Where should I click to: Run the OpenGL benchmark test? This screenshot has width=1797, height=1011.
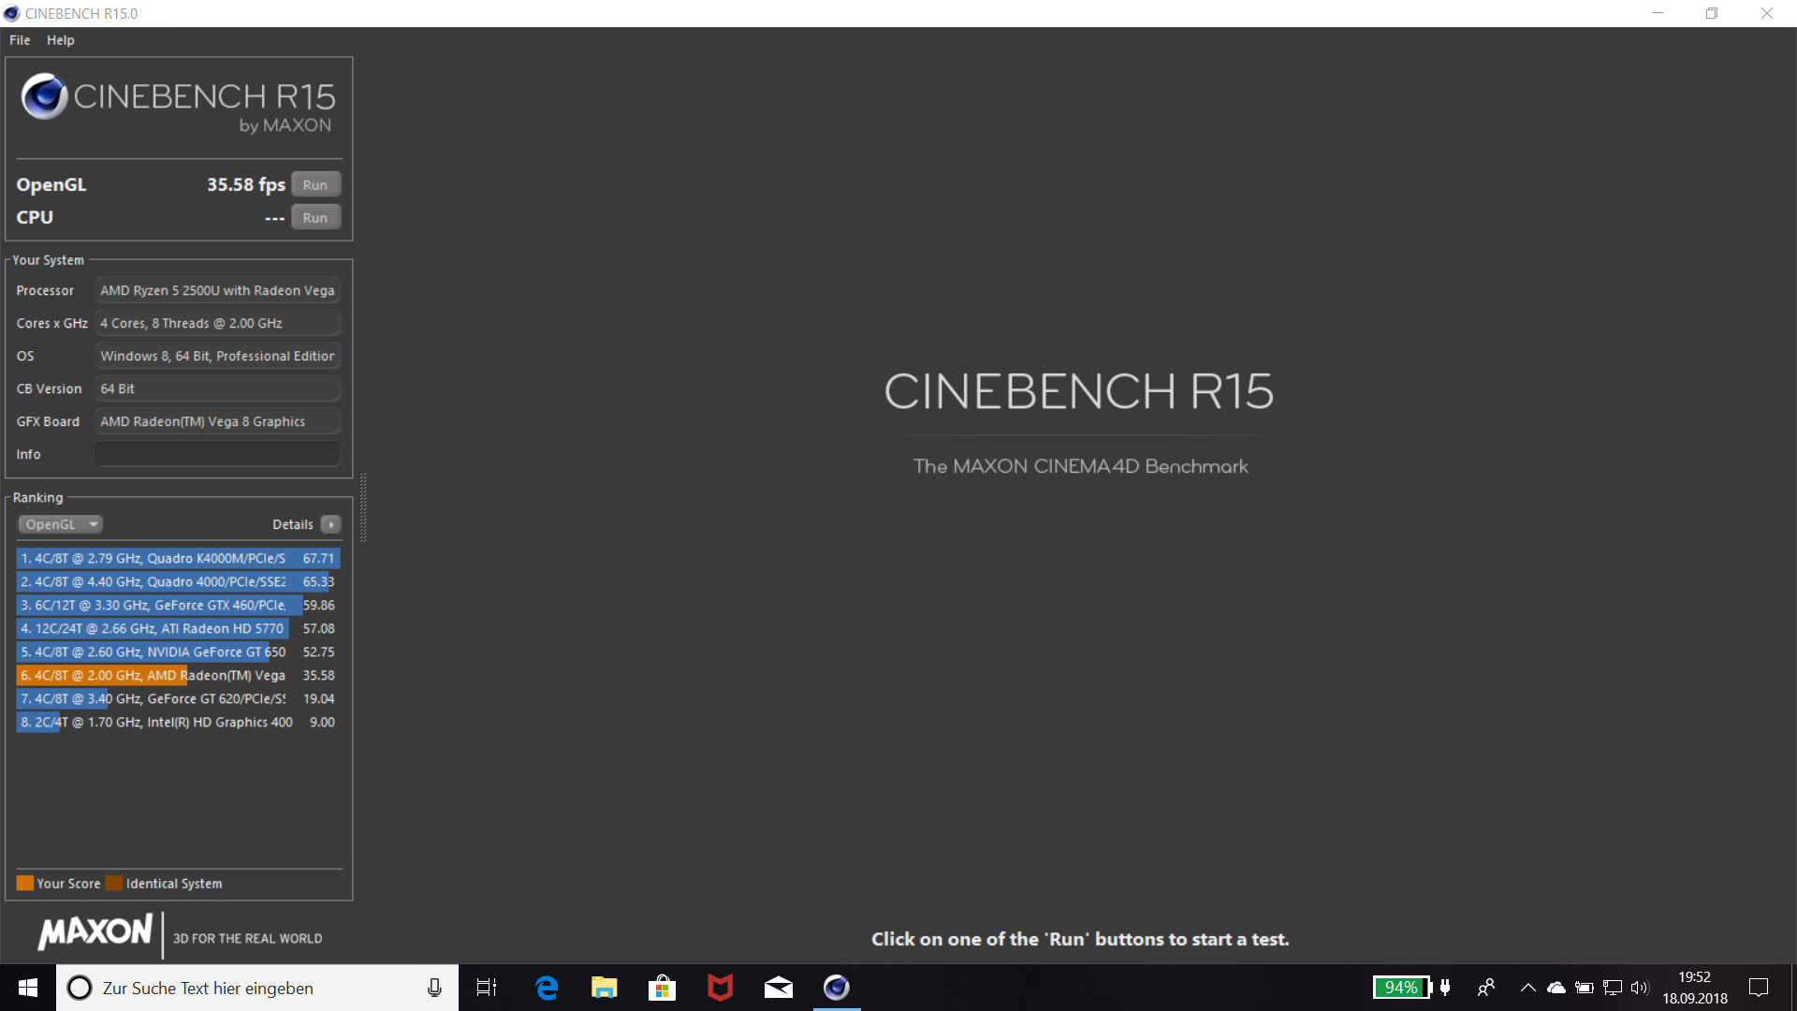tap(315, 184)
